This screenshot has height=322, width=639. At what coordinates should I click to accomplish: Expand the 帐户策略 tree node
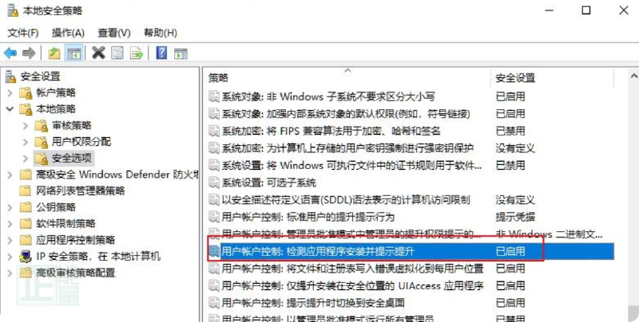tap(10, 93)
